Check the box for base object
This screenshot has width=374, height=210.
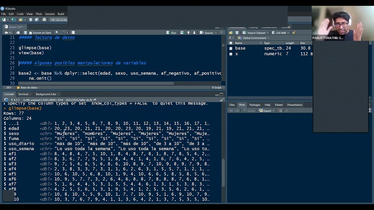coord(231,48)
